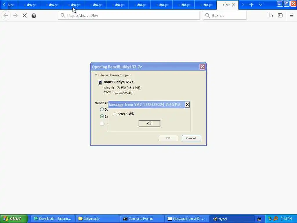The image size is (297, 223).
Task: Switch to the Downloads folder taskbar button
Action: click(97, 219)
